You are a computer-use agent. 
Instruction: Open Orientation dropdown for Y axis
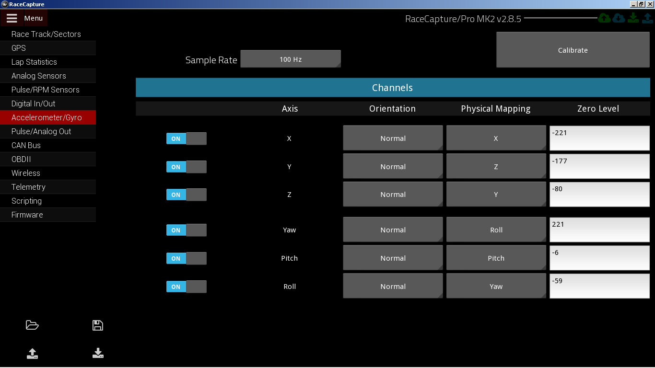(393, 166)
